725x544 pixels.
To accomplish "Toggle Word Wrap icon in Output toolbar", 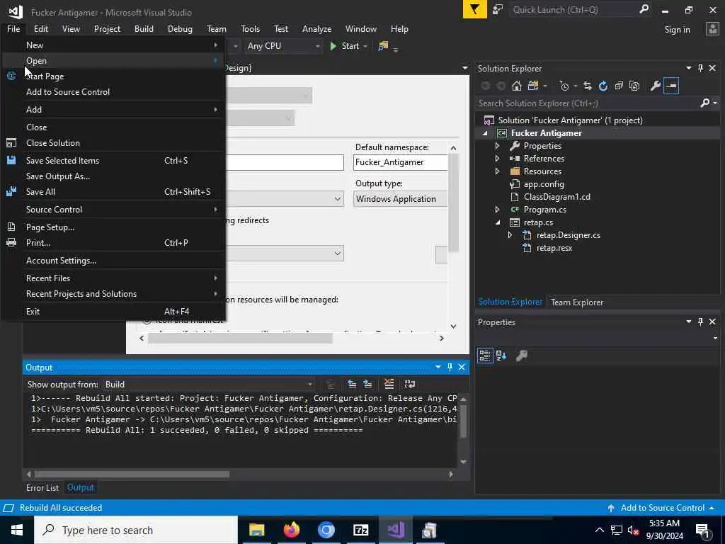I will click(410, 384).
